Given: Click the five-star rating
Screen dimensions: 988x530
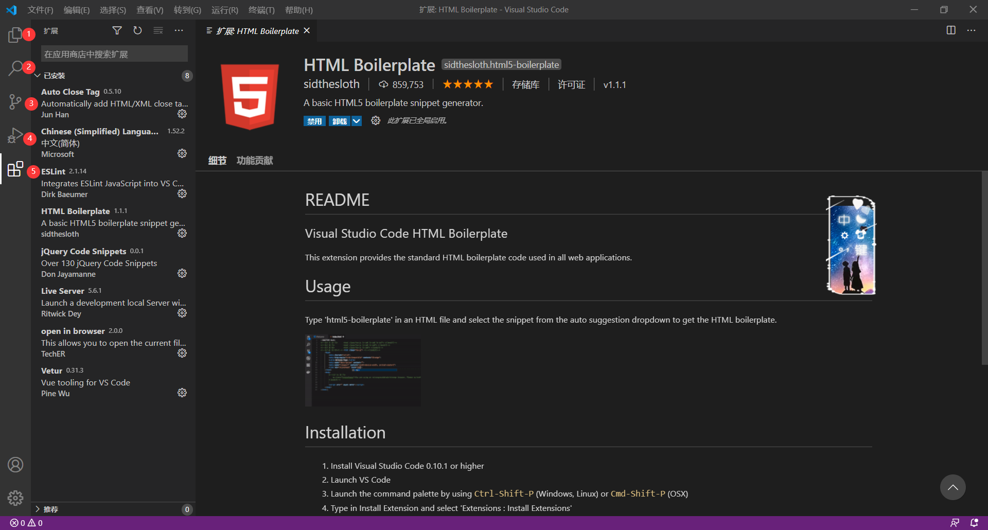Looking at the screenshot, I should click(468, 84).
